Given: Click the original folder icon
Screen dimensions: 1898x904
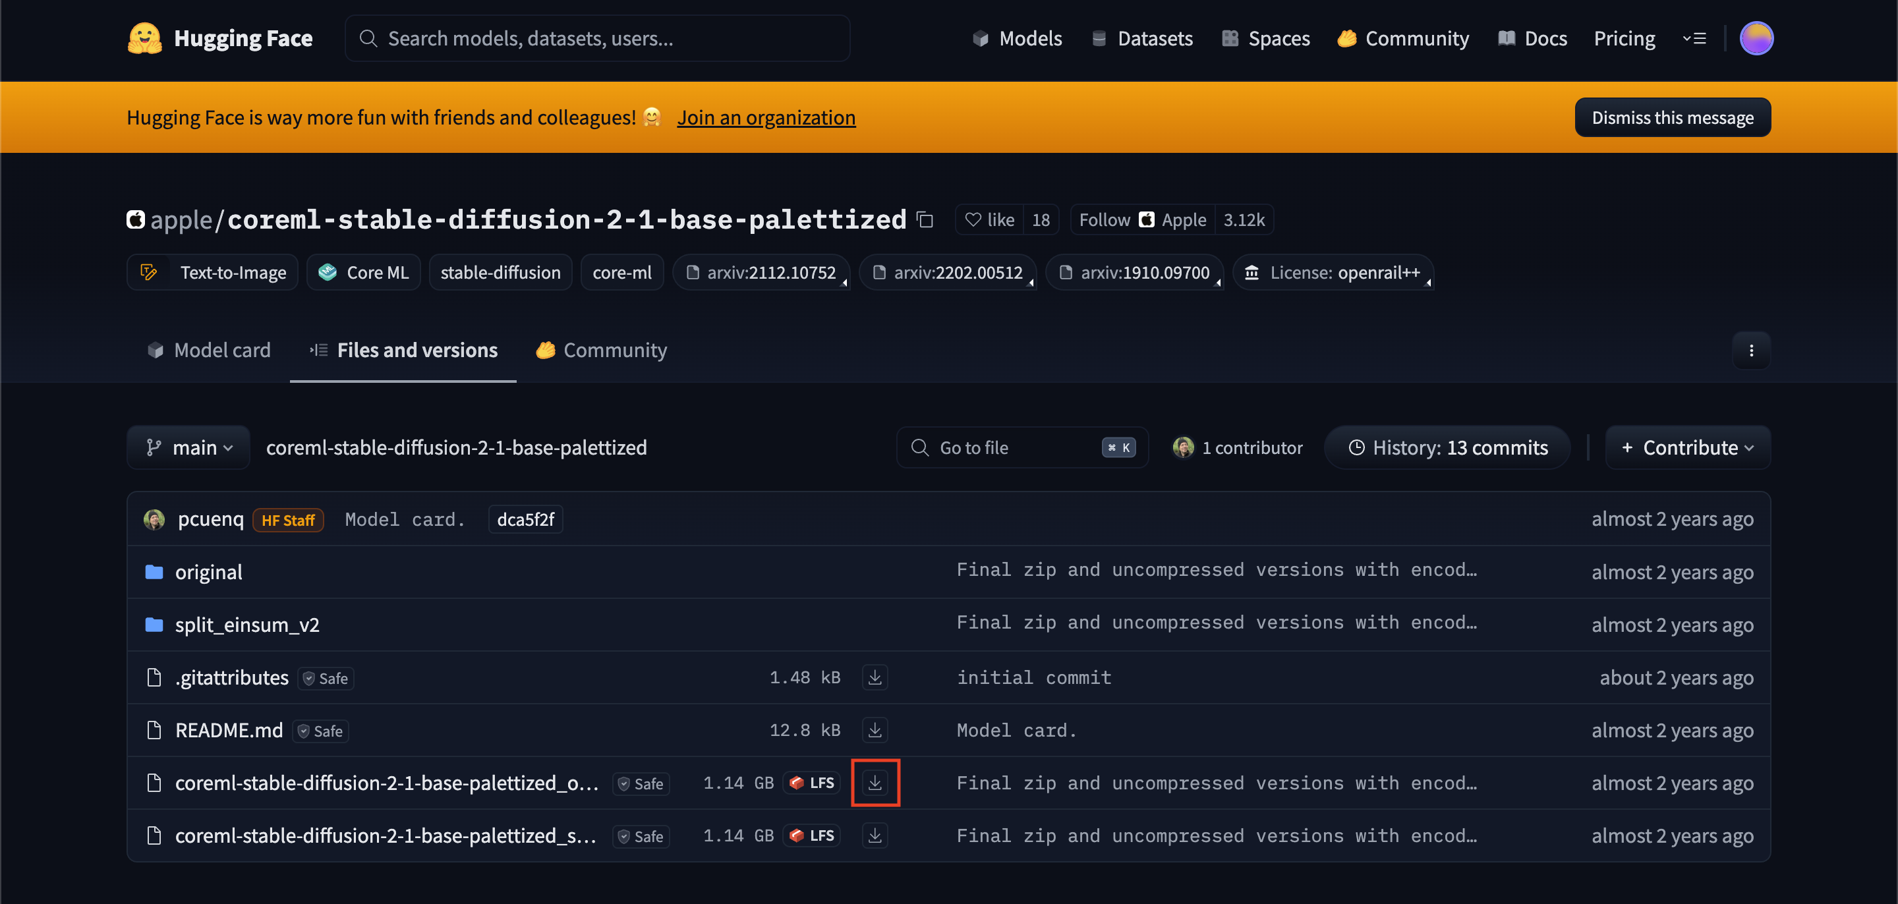Looking at the screenshot, I should point(154,572).
